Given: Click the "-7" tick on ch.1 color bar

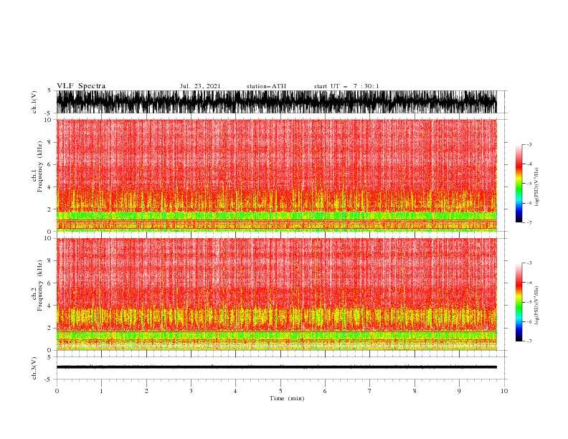Looking at the screenshot, I should coord(529,222).
